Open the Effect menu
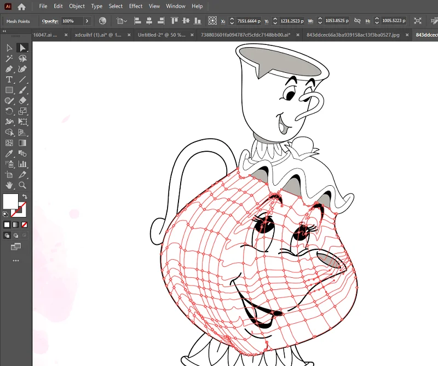This screenshot has height=366, width=438. coord(136,6)
